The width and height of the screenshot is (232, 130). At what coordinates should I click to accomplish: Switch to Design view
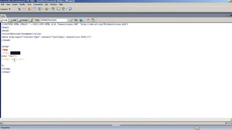23,20
